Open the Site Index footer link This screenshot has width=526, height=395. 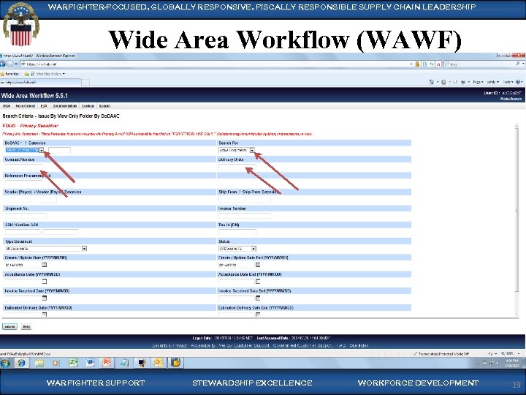(359, 345)
